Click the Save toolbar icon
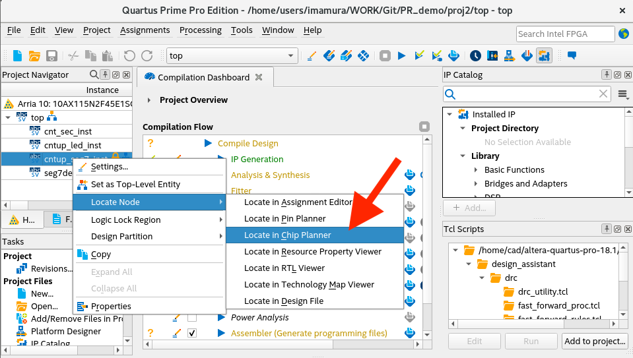Screen dimensions: 633x358 tap(51, 55)
